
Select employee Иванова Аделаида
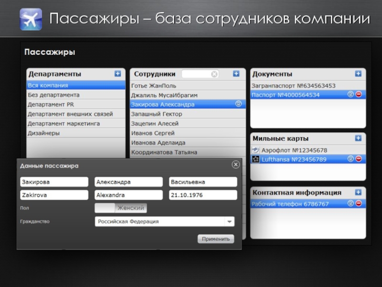[x=188, y=143]
